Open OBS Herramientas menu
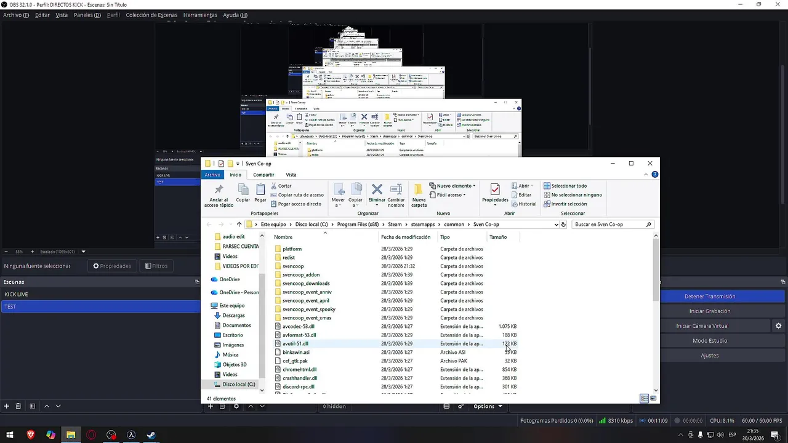This screenshot has height=443, width=788. pyautogui.click(x=200, y=15)
